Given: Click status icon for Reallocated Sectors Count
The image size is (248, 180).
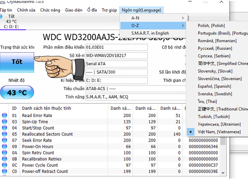Looking at the screenshot, I should click(x=5, y=134).
